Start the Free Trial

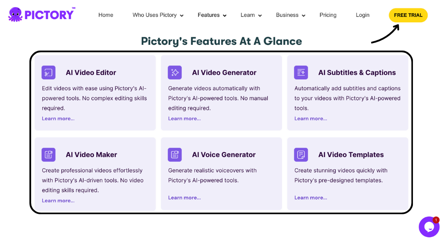408,15
